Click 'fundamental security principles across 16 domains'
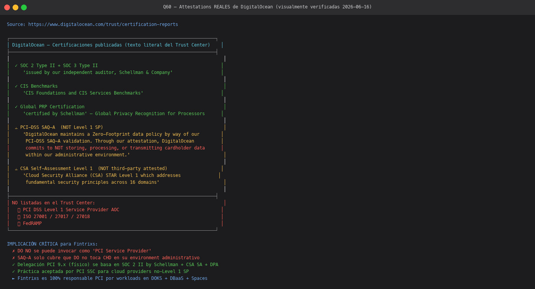This screenshot has width=535, height=289. point(92,182)
